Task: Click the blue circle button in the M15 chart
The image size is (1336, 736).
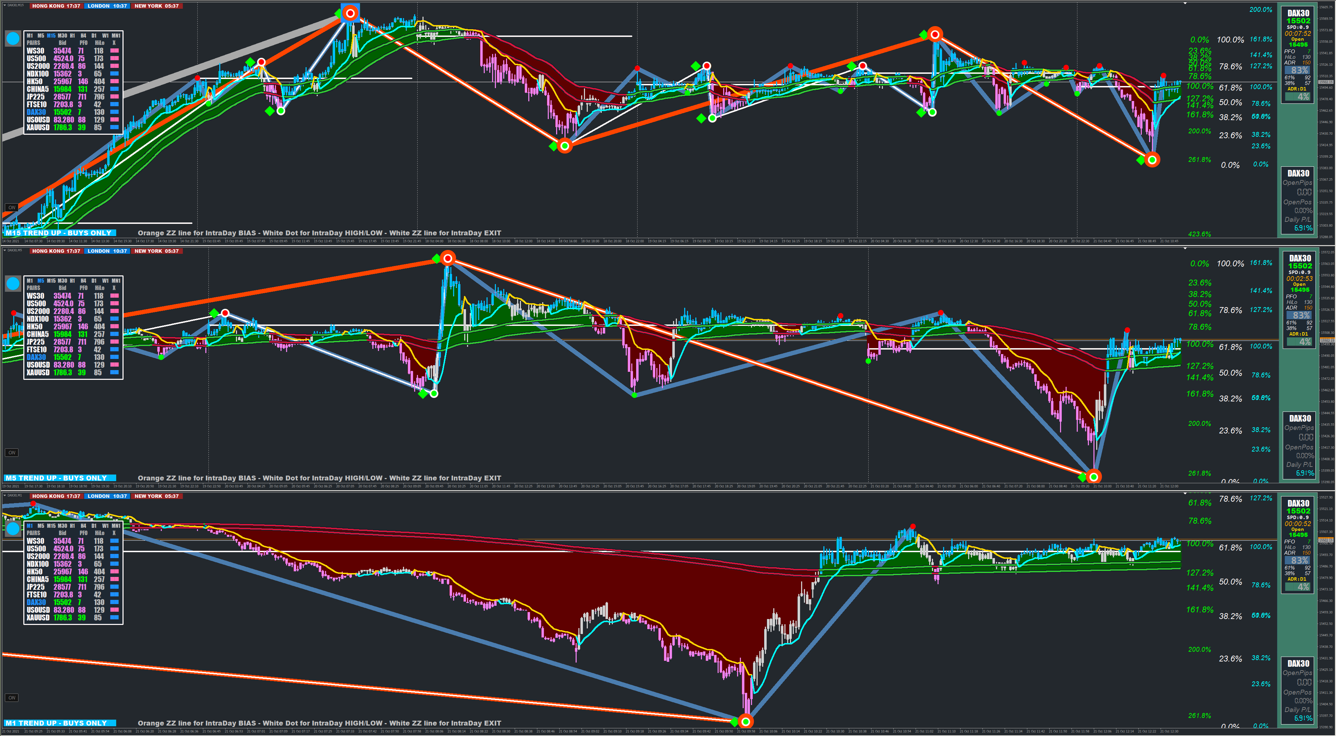Action: click(13, 38)
